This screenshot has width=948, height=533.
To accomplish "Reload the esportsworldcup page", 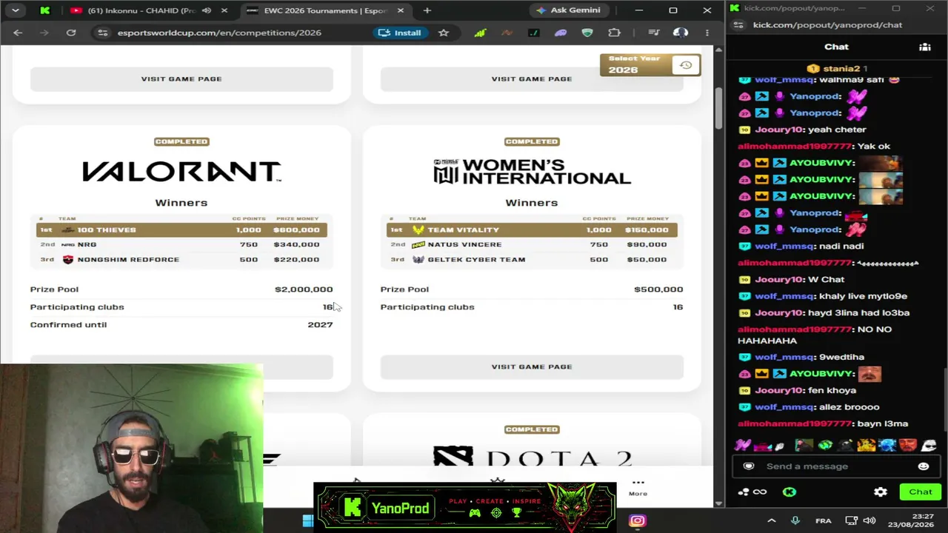I will [x=71, y=33].
